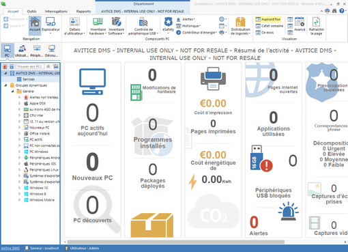Select Aujourd'hui time range
Viewport: 348px width, 252px height.
(268, 19)
